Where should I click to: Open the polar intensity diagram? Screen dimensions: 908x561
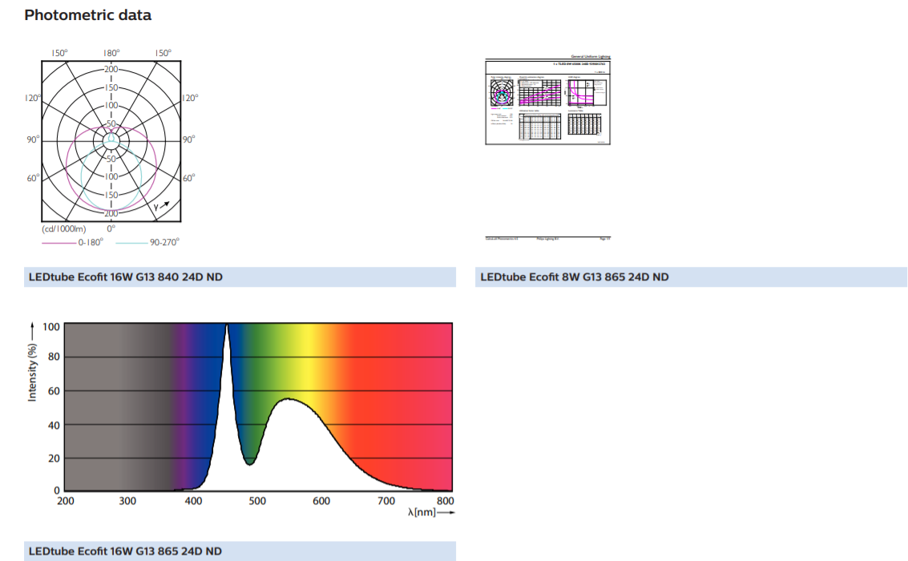click(111, 141)
